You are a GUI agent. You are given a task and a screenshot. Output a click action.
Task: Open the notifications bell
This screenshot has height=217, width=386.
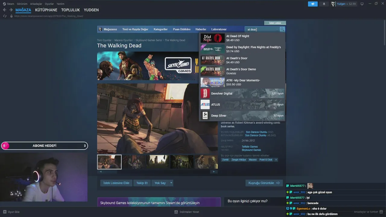(324, 4)
